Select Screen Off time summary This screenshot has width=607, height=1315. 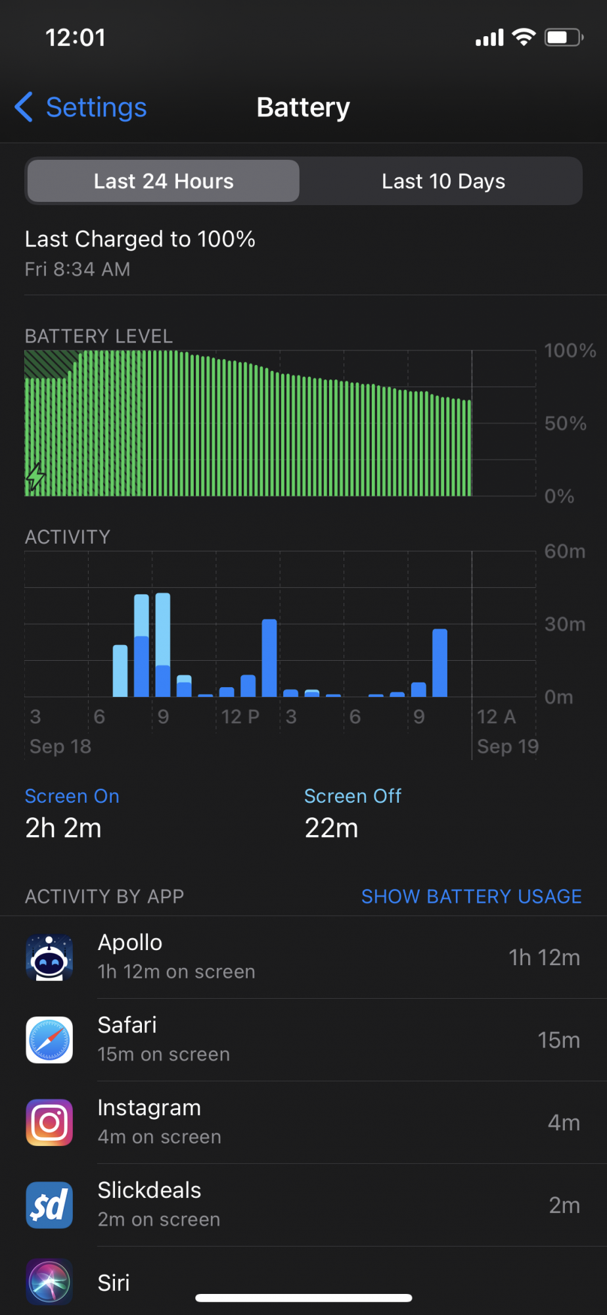tap(353, 814)
